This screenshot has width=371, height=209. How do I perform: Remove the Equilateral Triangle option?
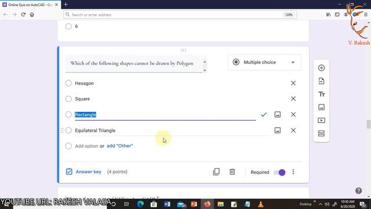(x=293, y=130)
